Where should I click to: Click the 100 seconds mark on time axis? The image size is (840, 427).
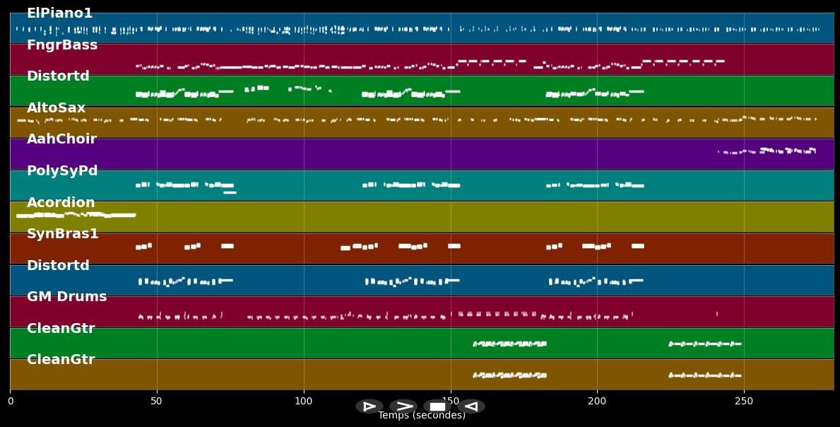(304, 402)
